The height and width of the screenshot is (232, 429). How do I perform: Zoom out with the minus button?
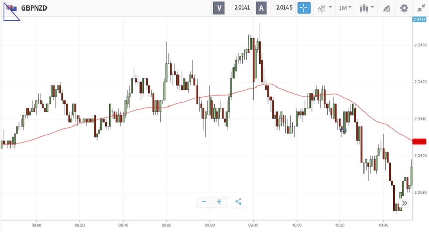[204, 202]
